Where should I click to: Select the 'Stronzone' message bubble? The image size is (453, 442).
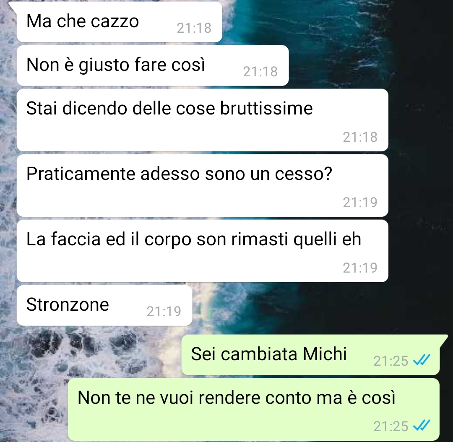[x=104, y=306]
